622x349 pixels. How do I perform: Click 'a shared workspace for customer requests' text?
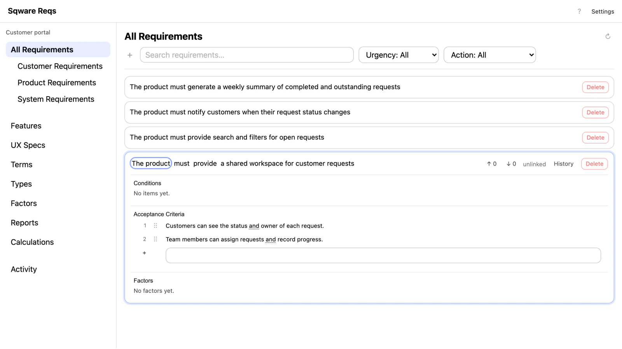pos(287,164)
